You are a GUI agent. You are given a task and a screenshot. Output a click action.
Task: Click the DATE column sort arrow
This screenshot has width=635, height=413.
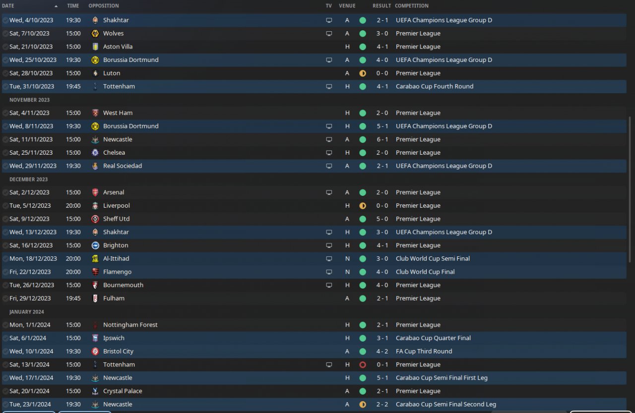point(56,6)
